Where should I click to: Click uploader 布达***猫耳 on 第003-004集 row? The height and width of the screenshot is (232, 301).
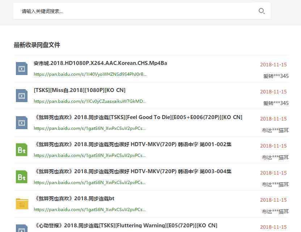[275, 184]
